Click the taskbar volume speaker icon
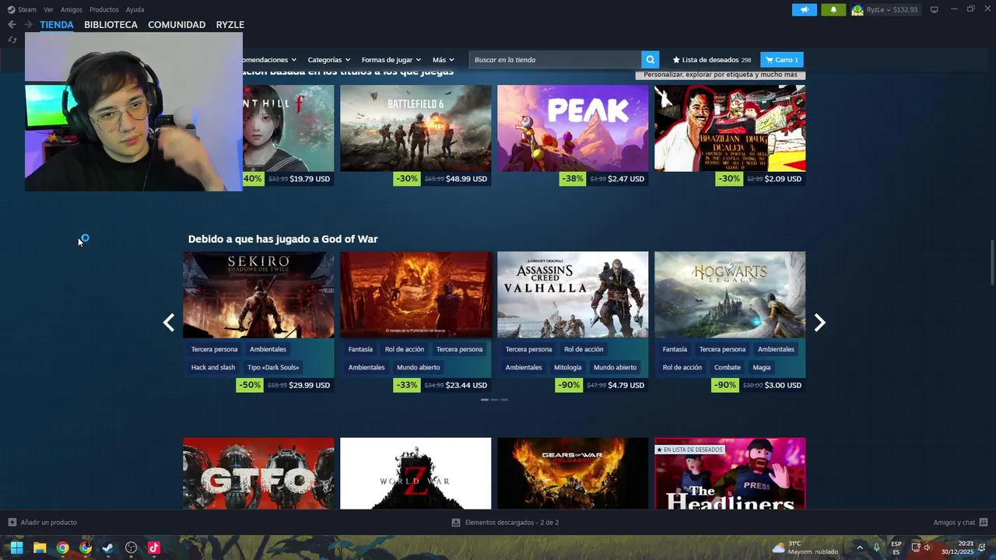 pos(928,548)
